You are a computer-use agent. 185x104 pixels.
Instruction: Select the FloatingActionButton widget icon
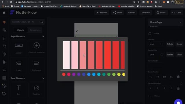[37, 45]
